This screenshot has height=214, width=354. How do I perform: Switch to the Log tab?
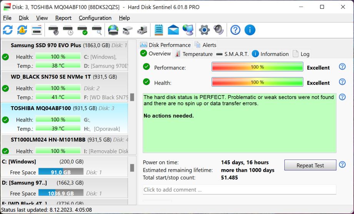(x=301, y=54)
